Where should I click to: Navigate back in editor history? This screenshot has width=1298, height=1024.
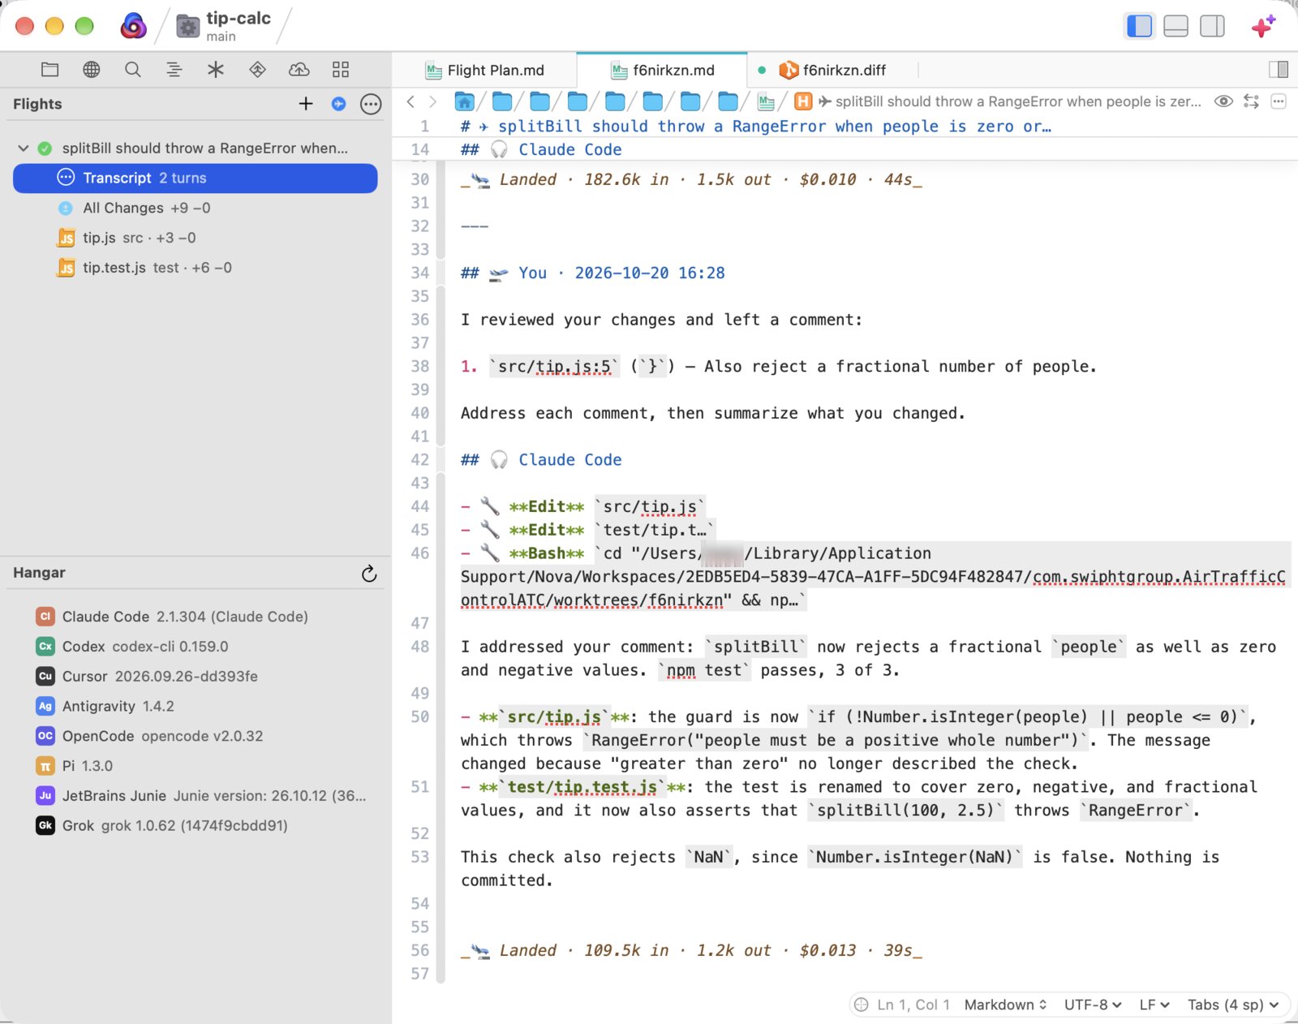(410, 101)
